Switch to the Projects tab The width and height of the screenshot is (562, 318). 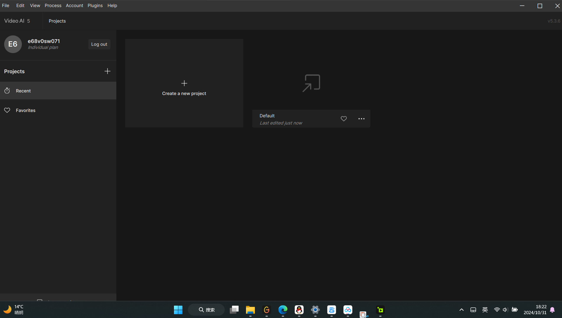(57, 21)
